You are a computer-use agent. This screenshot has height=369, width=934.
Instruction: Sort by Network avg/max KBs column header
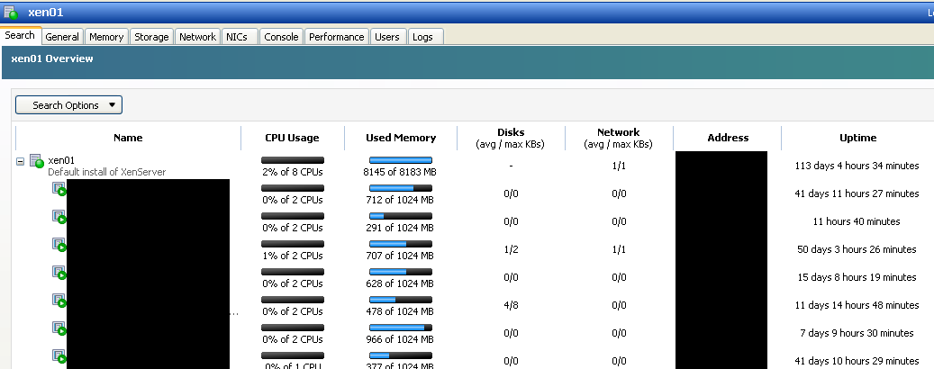click(x=618, y=138)
